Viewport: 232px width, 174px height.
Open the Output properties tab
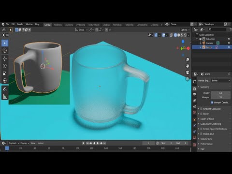click(x=194, y=95)
